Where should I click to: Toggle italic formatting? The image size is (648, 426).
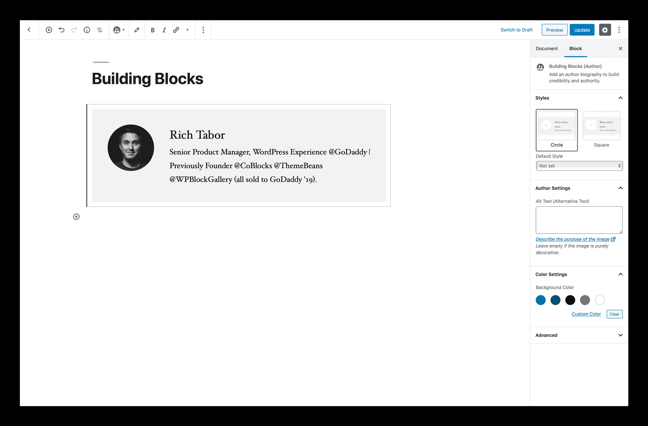164,30
